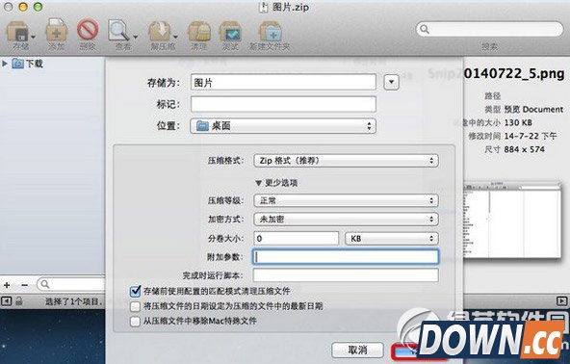Screen dimensions: 570x364
Task: Check 从压缩文件中移除Mac特殊文件 checkbox
Action: pos(135,321)
